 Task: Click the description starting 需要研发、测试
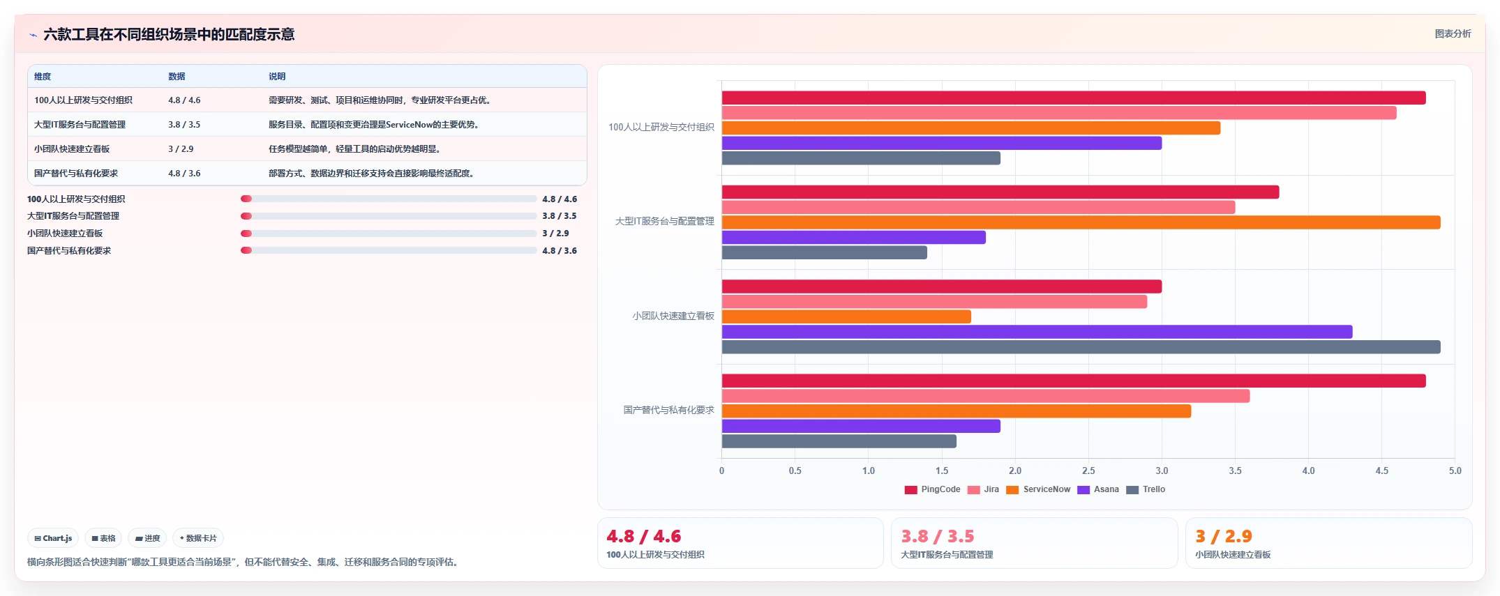380,100
